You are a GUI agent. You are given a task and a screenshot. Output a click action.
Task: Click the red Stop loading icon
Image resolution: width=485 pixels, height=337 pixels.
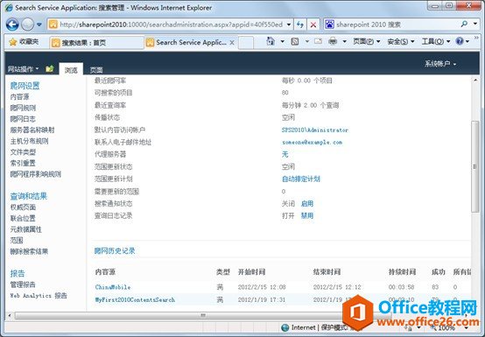[313, 25]
